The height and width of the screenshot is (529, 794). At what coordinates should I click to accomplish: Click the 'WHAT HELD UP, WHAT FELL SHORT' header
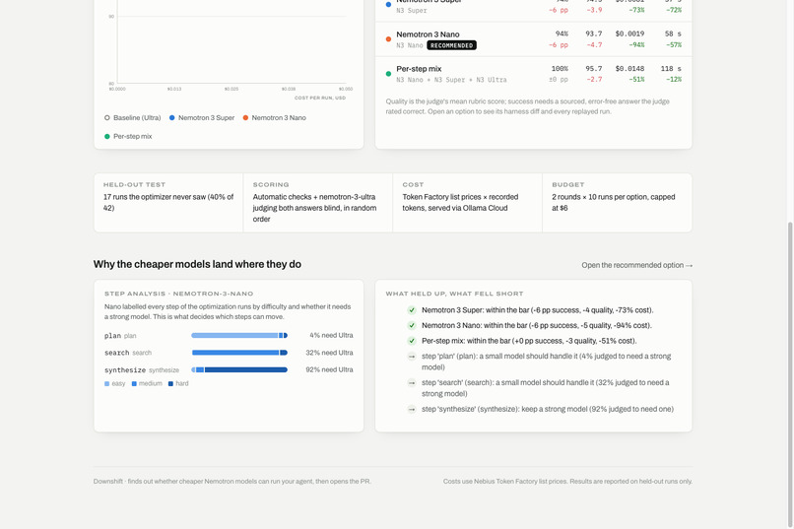click(x=454, y=294)
